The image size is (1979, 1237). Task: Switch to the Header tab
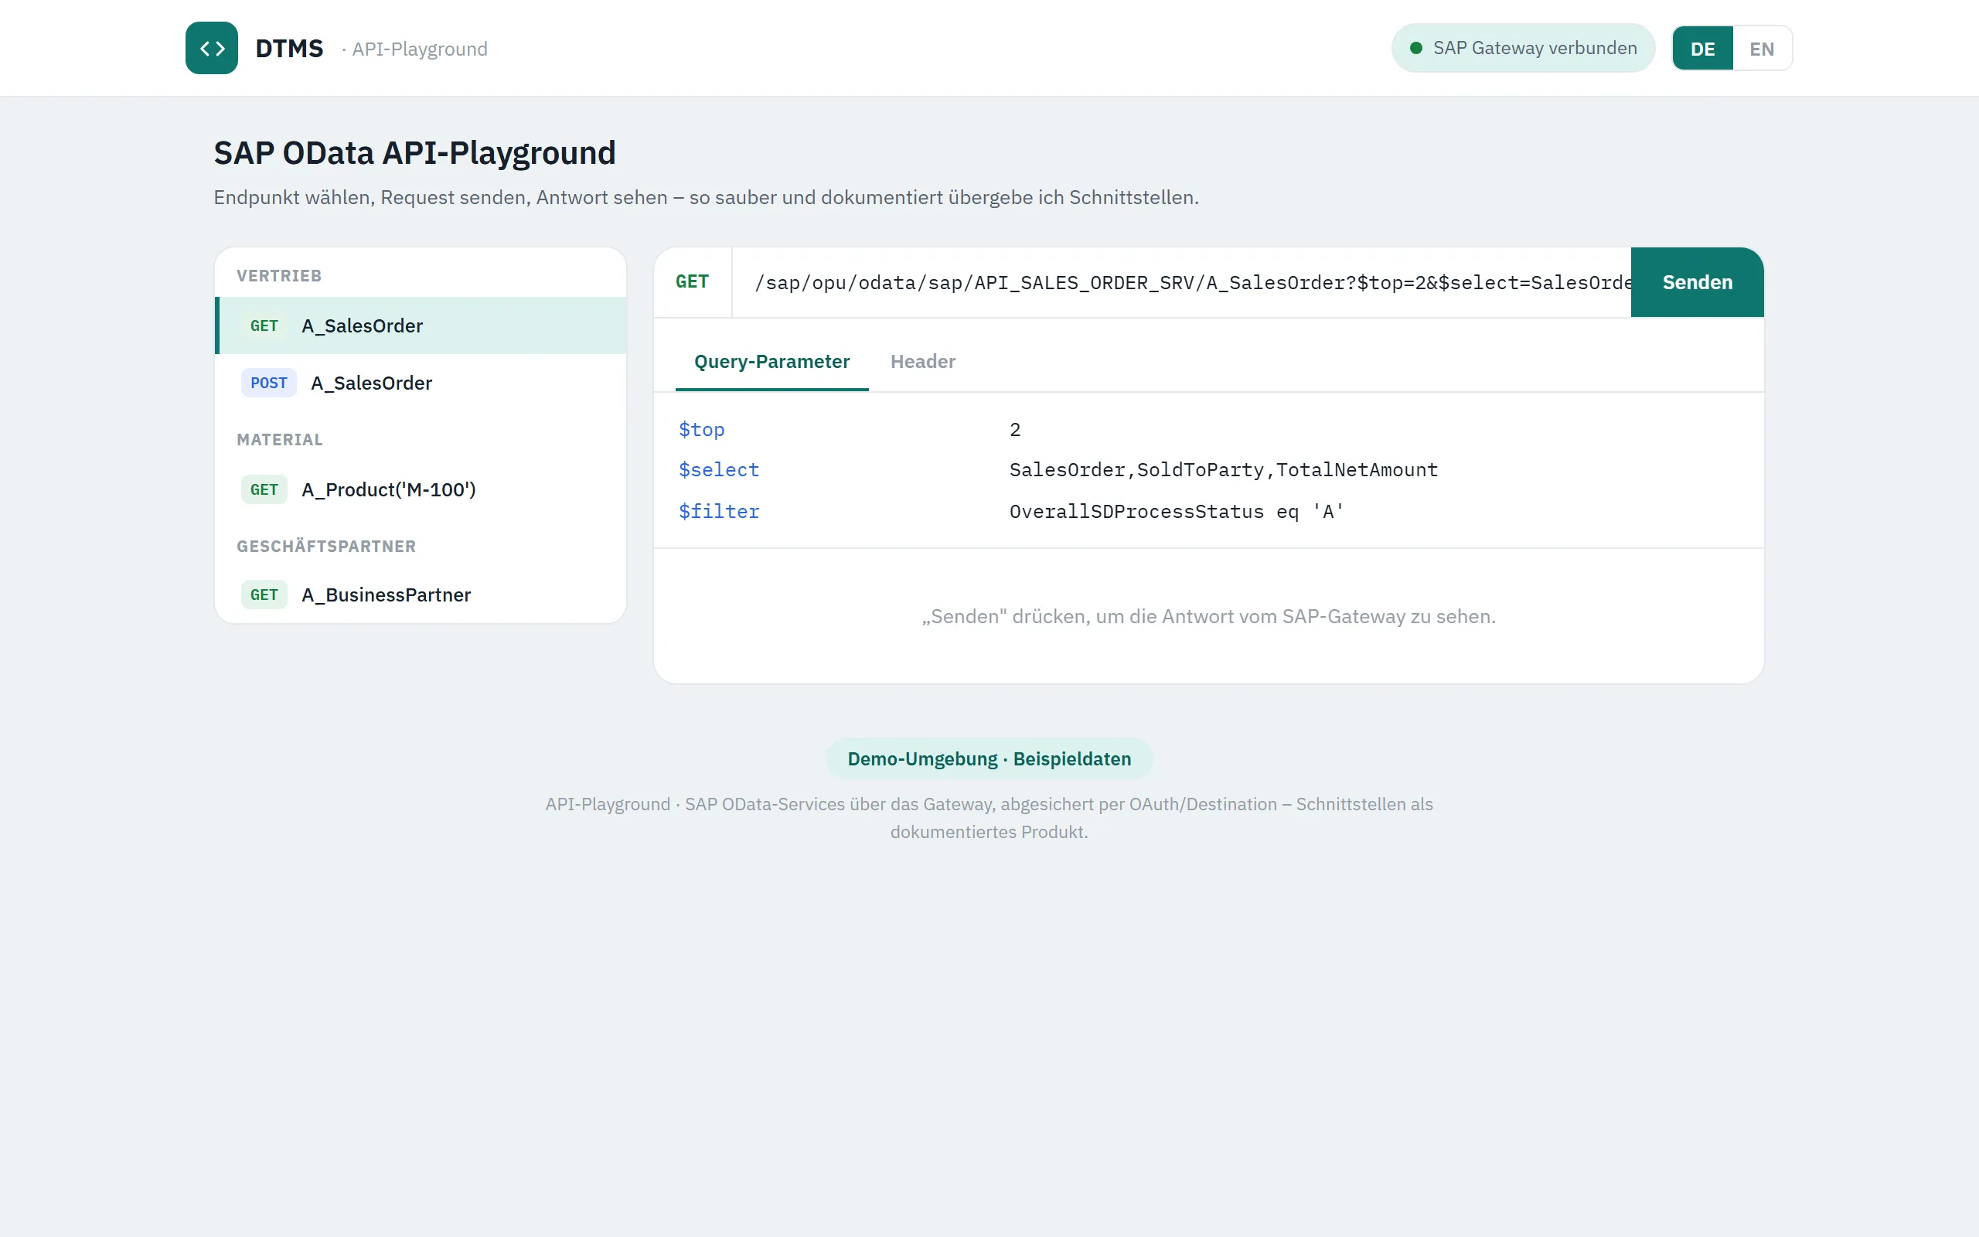click(x=922, y=362)
